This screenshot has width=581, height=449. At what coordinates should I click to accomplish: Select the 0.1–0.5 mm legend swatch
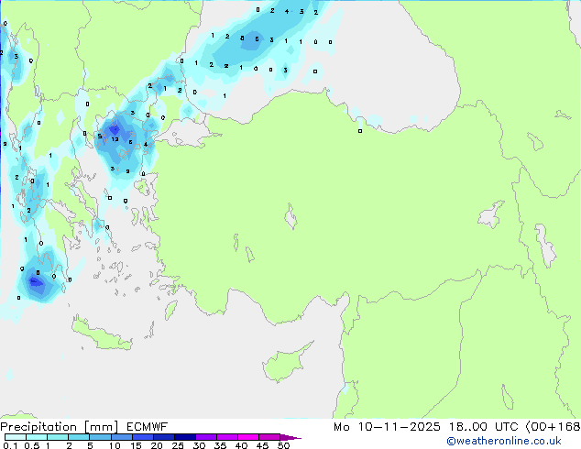[16, 437]
